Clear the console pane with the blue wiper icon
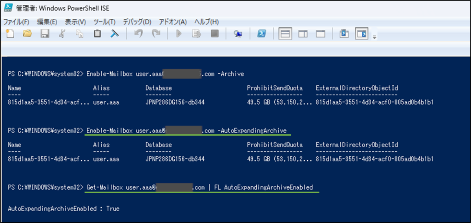This screenshot has height=223, width=471. [114, 34]
